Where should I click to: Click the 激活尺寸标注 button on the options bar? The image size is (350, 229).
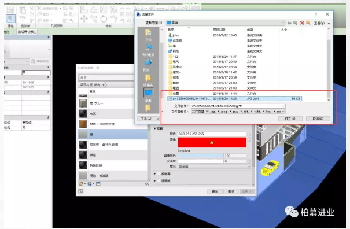pos(27,32)
